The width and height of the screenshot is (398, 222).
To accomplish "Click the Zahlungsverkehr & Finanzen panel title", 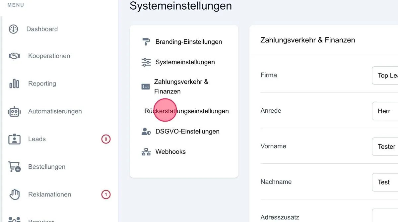I will [x=308, y=40].
